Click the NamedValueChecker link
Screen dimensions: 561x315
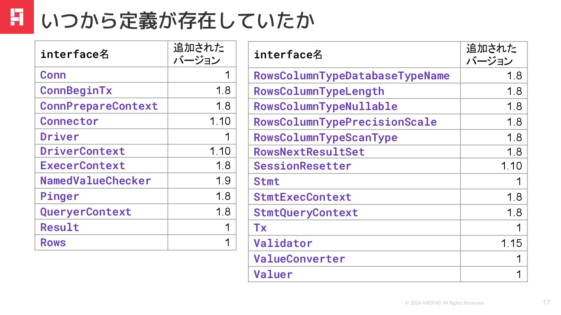pyautogui.click(x=95, y=181)
